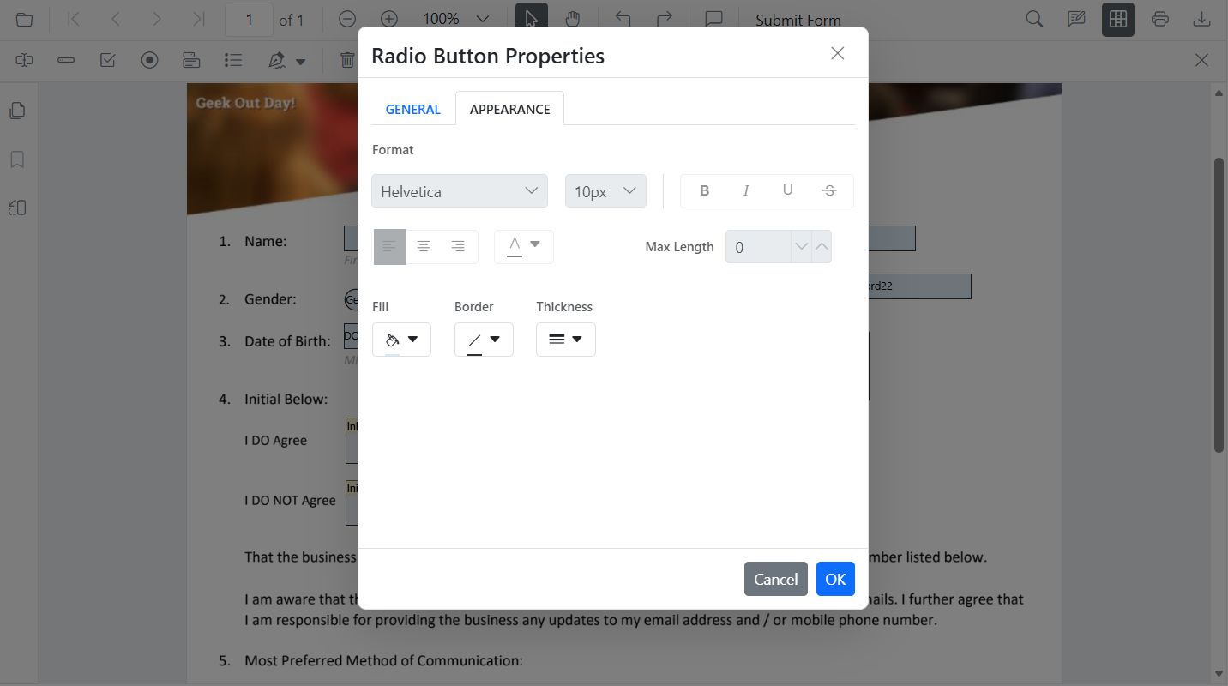Open the font color swatch picker
The image size is (1228, 686).
point(523,246)
